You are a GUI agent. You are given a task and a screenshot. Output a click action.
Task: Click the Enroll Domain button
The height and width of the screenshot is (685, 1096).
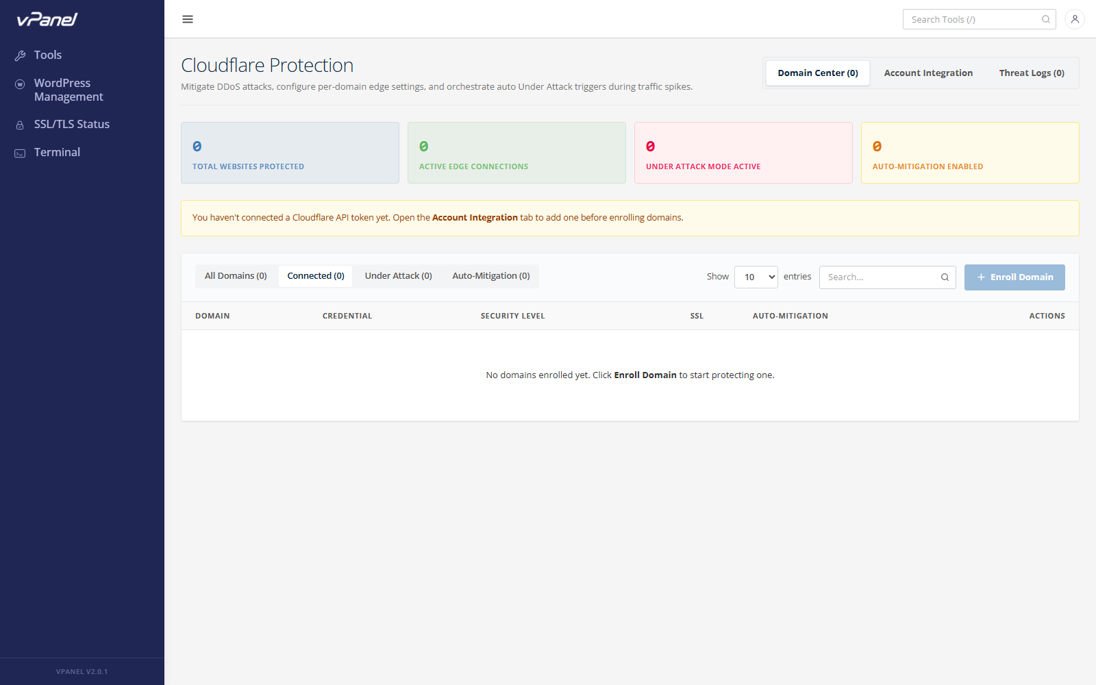point(1014,277)
